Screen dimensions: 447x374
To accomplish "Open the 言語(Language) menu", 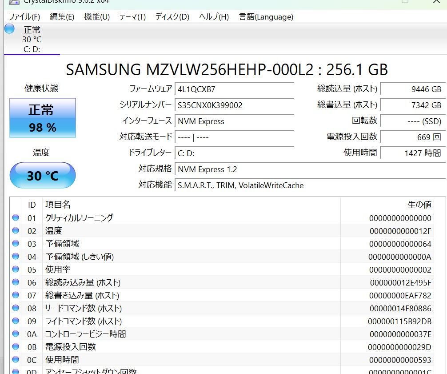I will click(265, 17).
